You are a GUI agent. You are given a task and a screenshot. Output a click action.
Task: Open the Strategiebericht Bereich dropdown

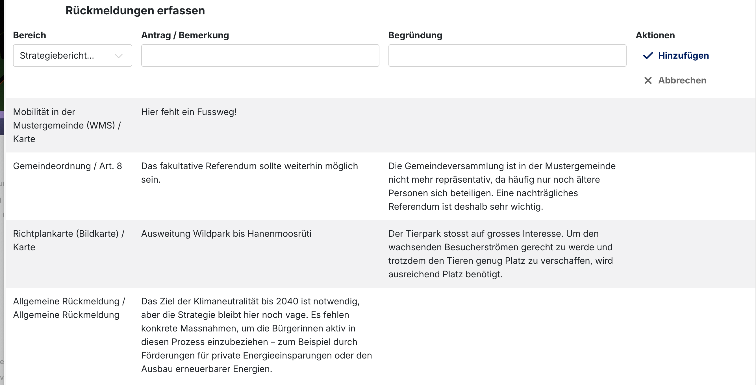(73, 56)
